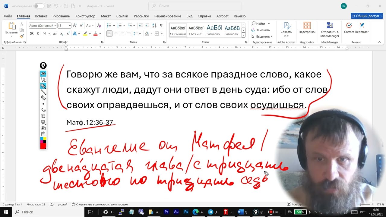Screen dimensions: 386x217
Task: Toggle italic formatting (К)
Action: click(38, 33)
